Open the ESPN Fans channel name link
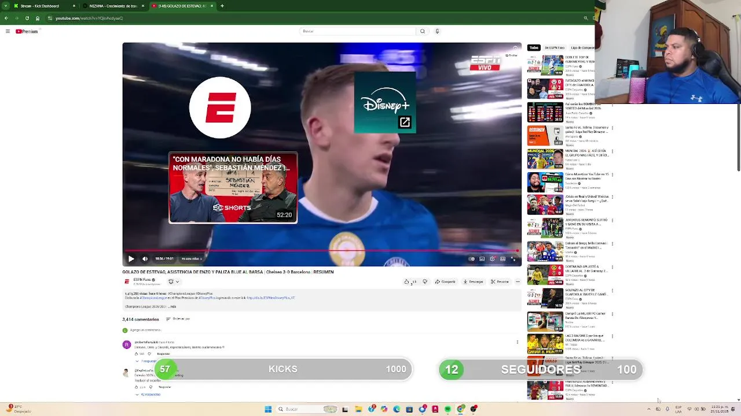 coord(142,280)
